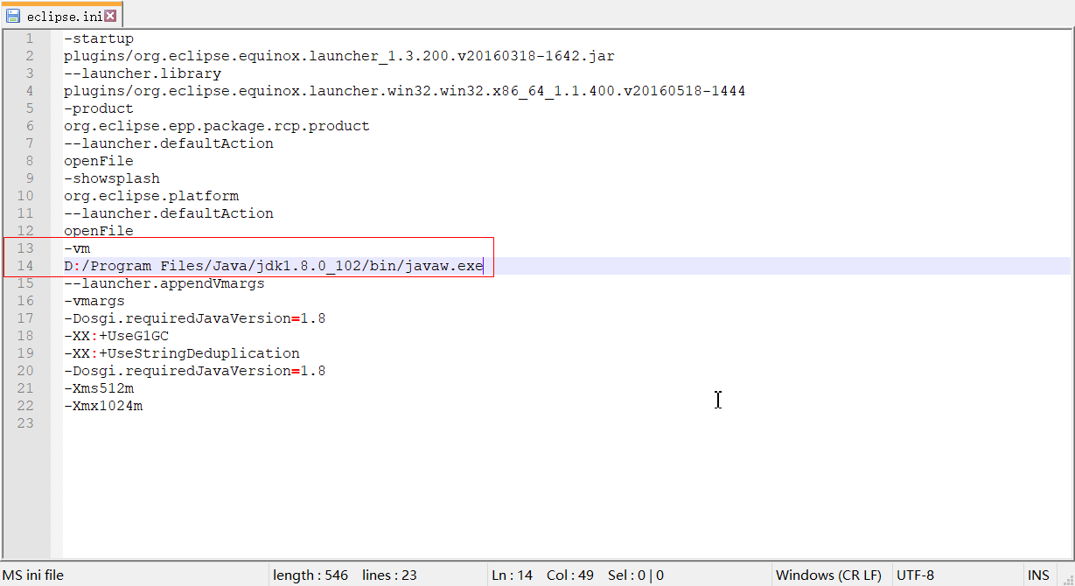Click the blue save disk icon on the eclipse.ini tab
Screen dimensions: 1075x586
[13, 16]
